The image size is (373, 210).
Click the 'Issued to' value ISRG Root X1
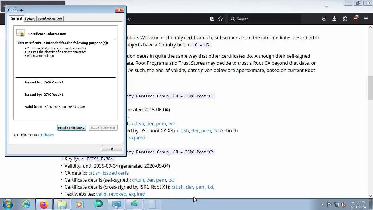pyautogui.click(x=54, y=82)
